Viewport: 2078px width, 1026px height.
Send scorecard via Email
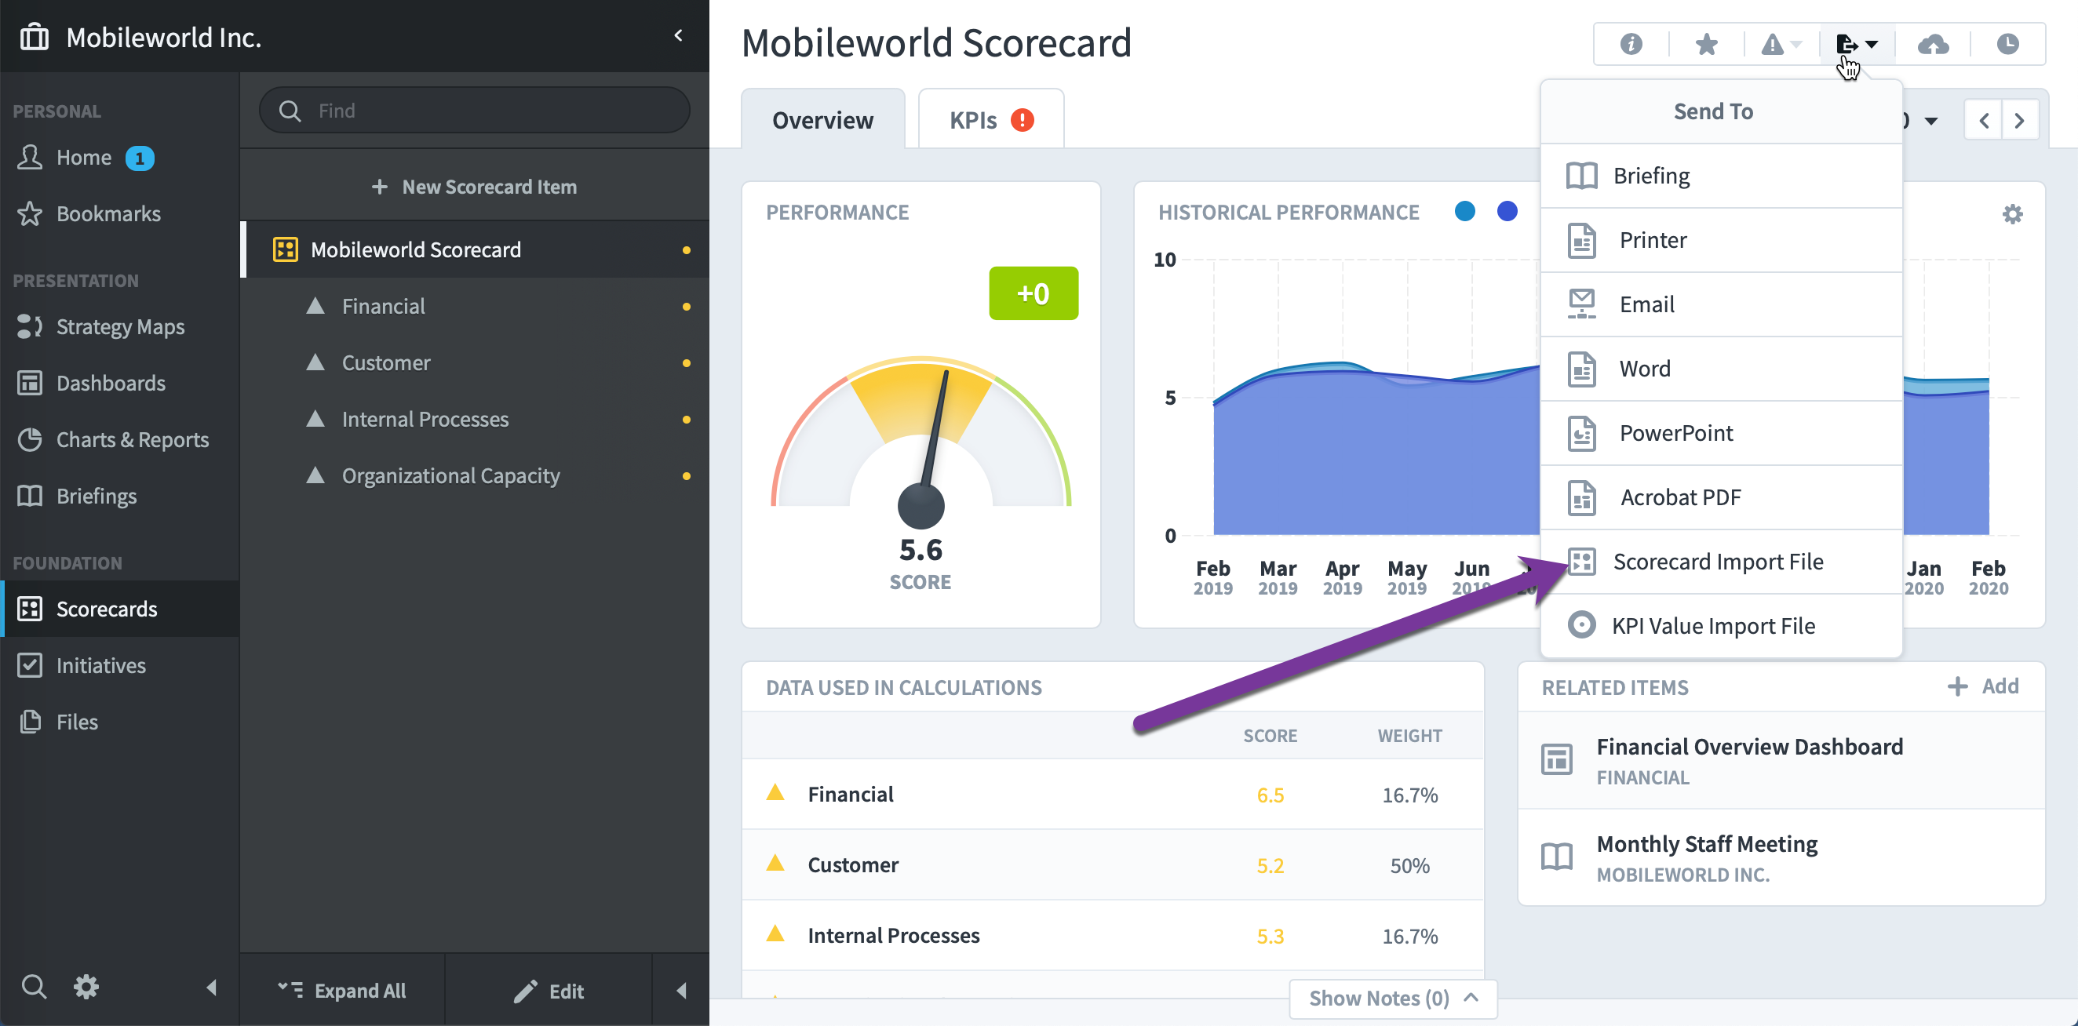[x=1722, y=304]
